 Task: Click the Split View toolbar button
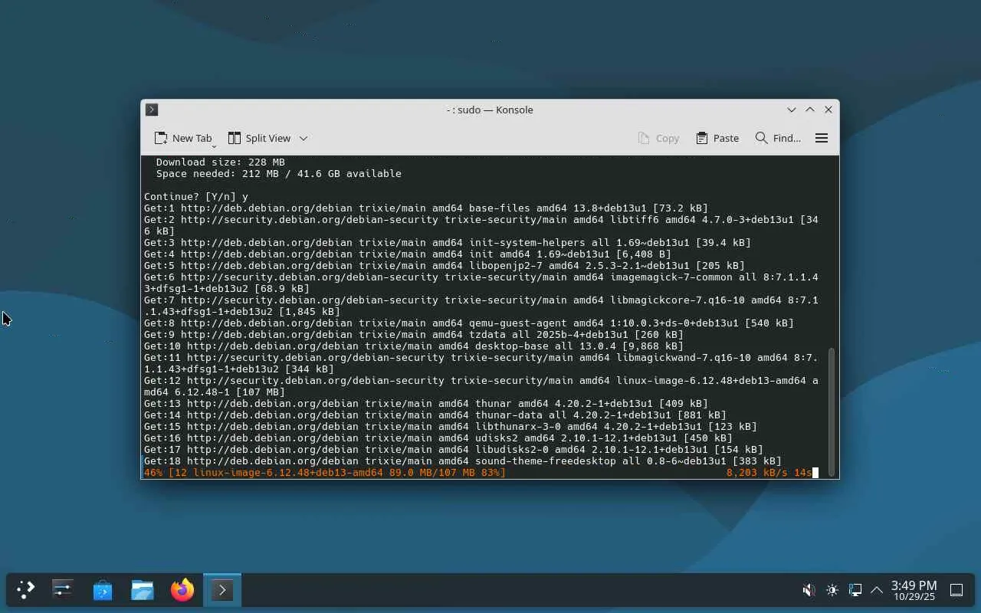(259, 138)
